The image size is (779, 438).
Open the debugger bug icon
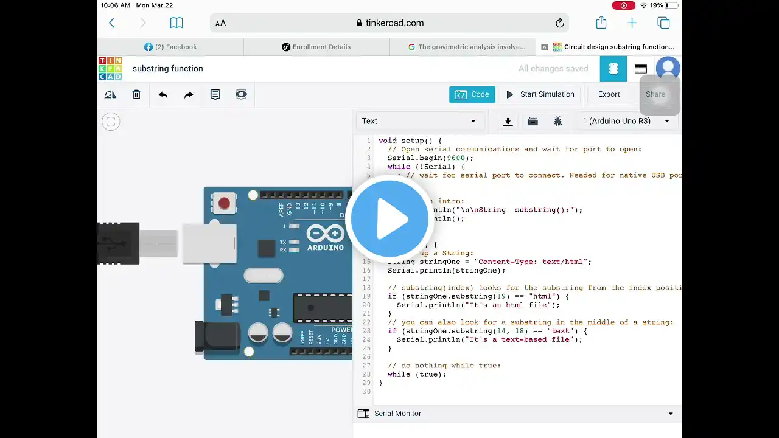[557, 121]
